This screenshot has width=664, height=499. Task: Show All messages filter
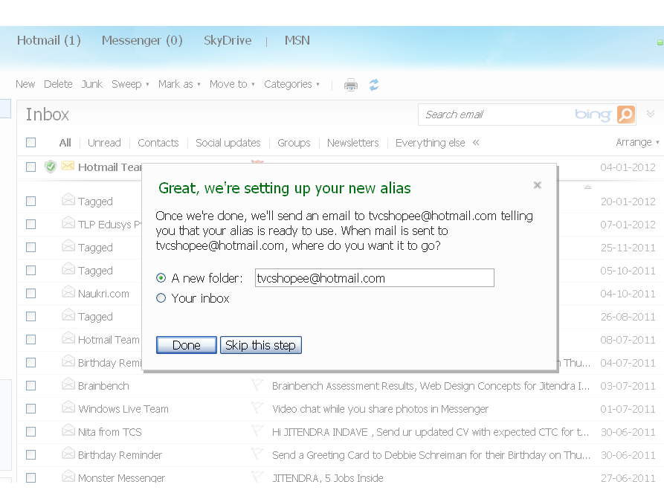tap(65, 143)
